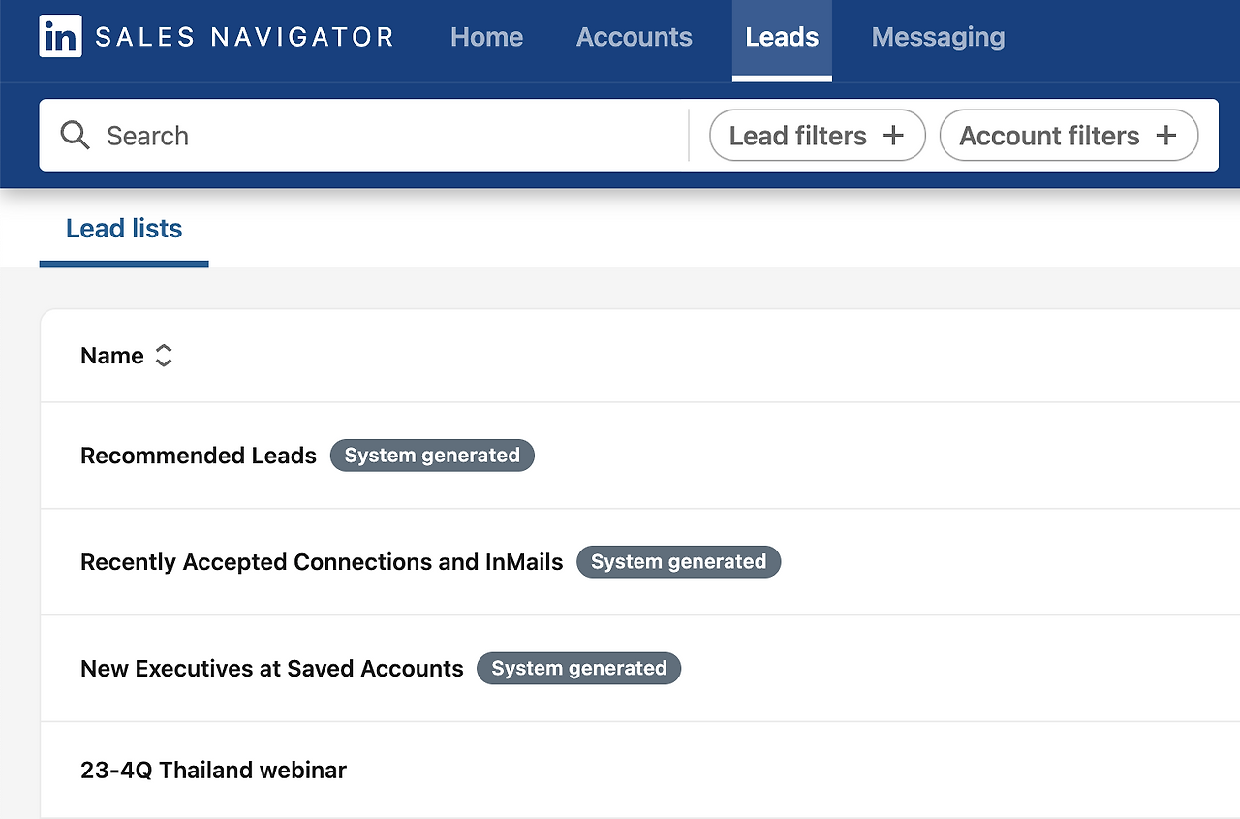Click the plus icon on Lead filters
The height and width of the screenshot is (819, 1240).
tap(893, 136)
